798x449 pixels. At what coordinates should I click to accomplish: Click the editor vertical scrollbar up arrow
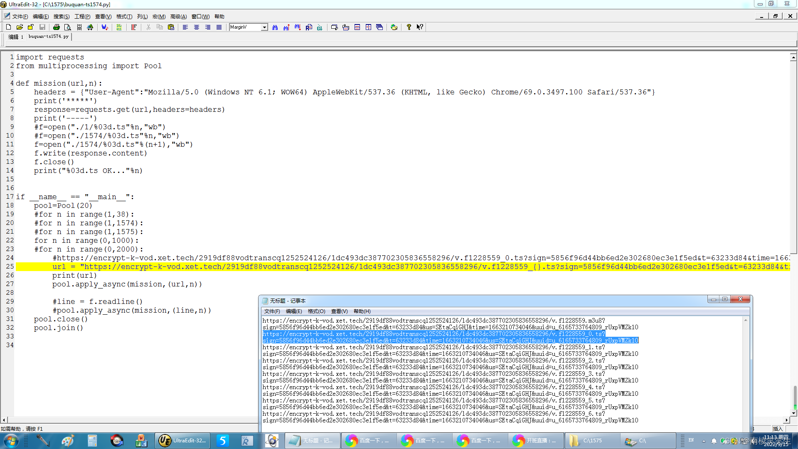point(793,57)
